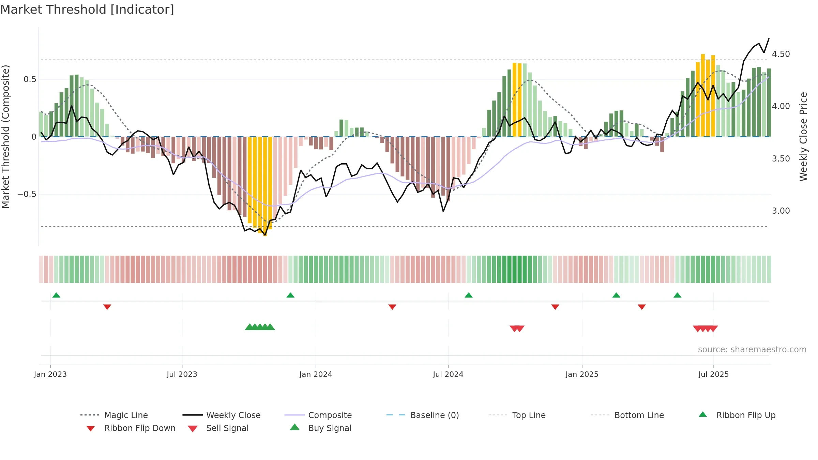818x460 pixels.
Task: Click the ribbon flip down marker in March 2023
Action: [107, 307]
